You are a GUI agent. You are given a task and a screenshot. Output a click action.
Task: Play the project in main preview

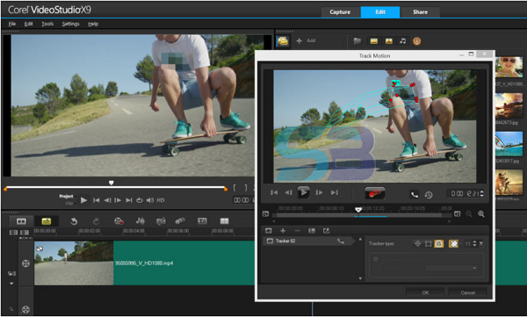[x=83, y=200]
